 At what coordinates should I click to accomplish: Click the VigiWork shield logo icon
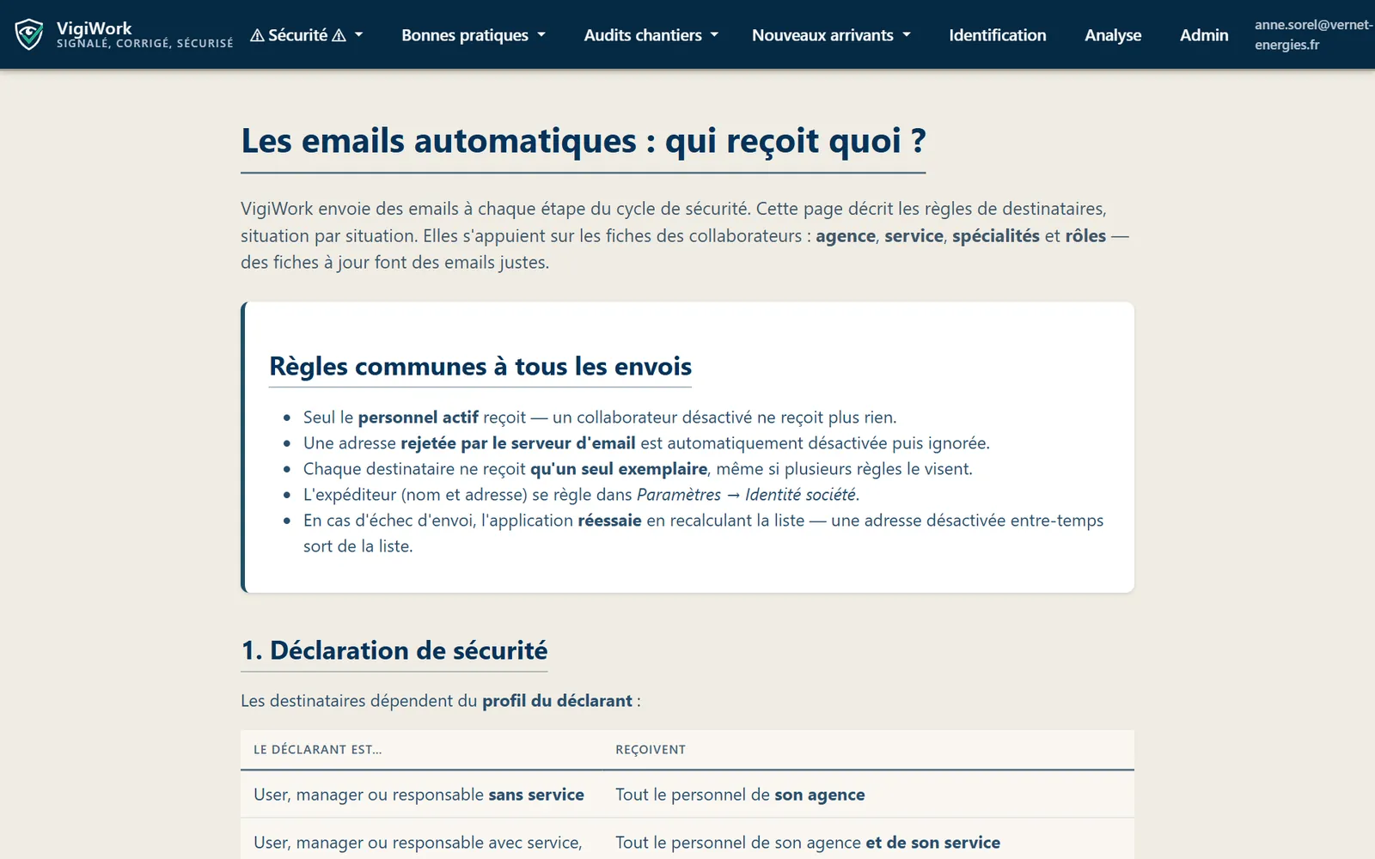pyautogui.click(x=29, y=34)
